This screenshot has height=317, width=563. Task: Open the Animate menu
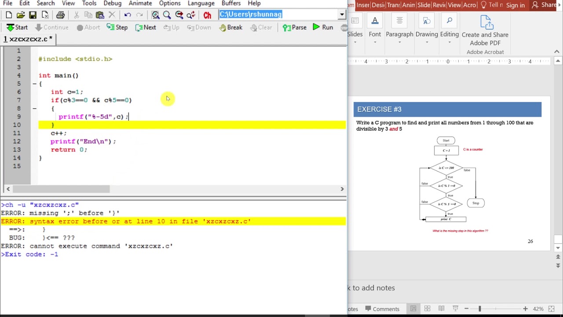(x=140, y=3)
